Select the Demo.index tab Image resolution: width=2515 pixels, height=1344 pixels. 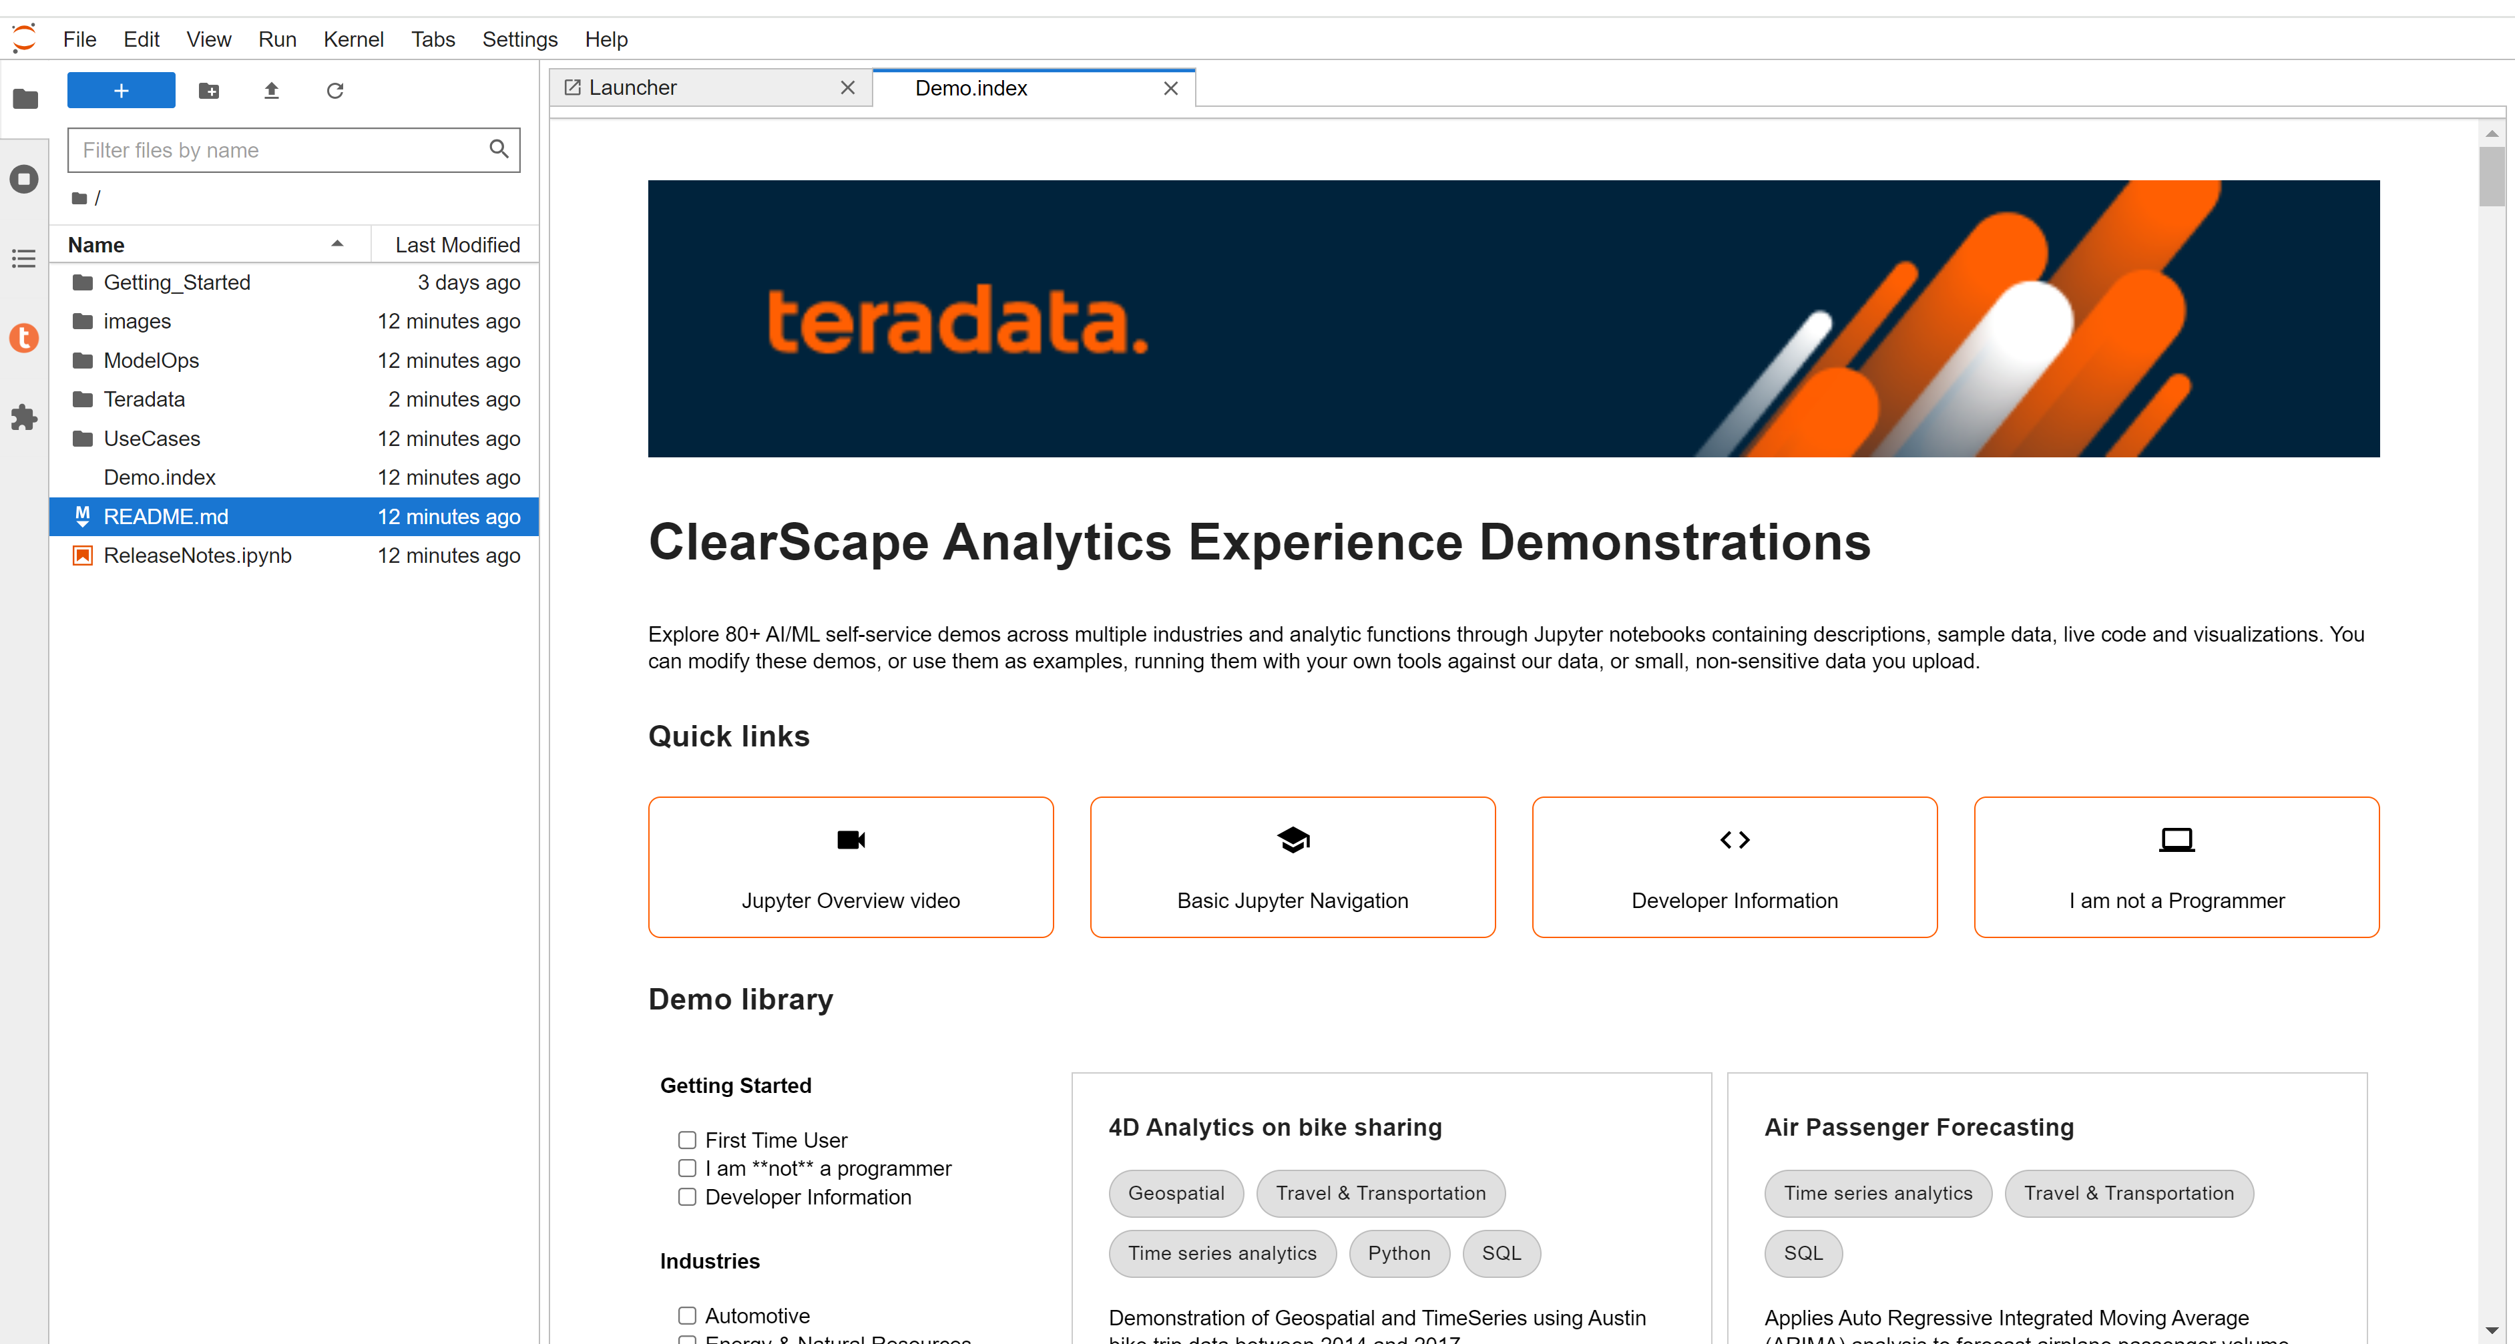1026,88
